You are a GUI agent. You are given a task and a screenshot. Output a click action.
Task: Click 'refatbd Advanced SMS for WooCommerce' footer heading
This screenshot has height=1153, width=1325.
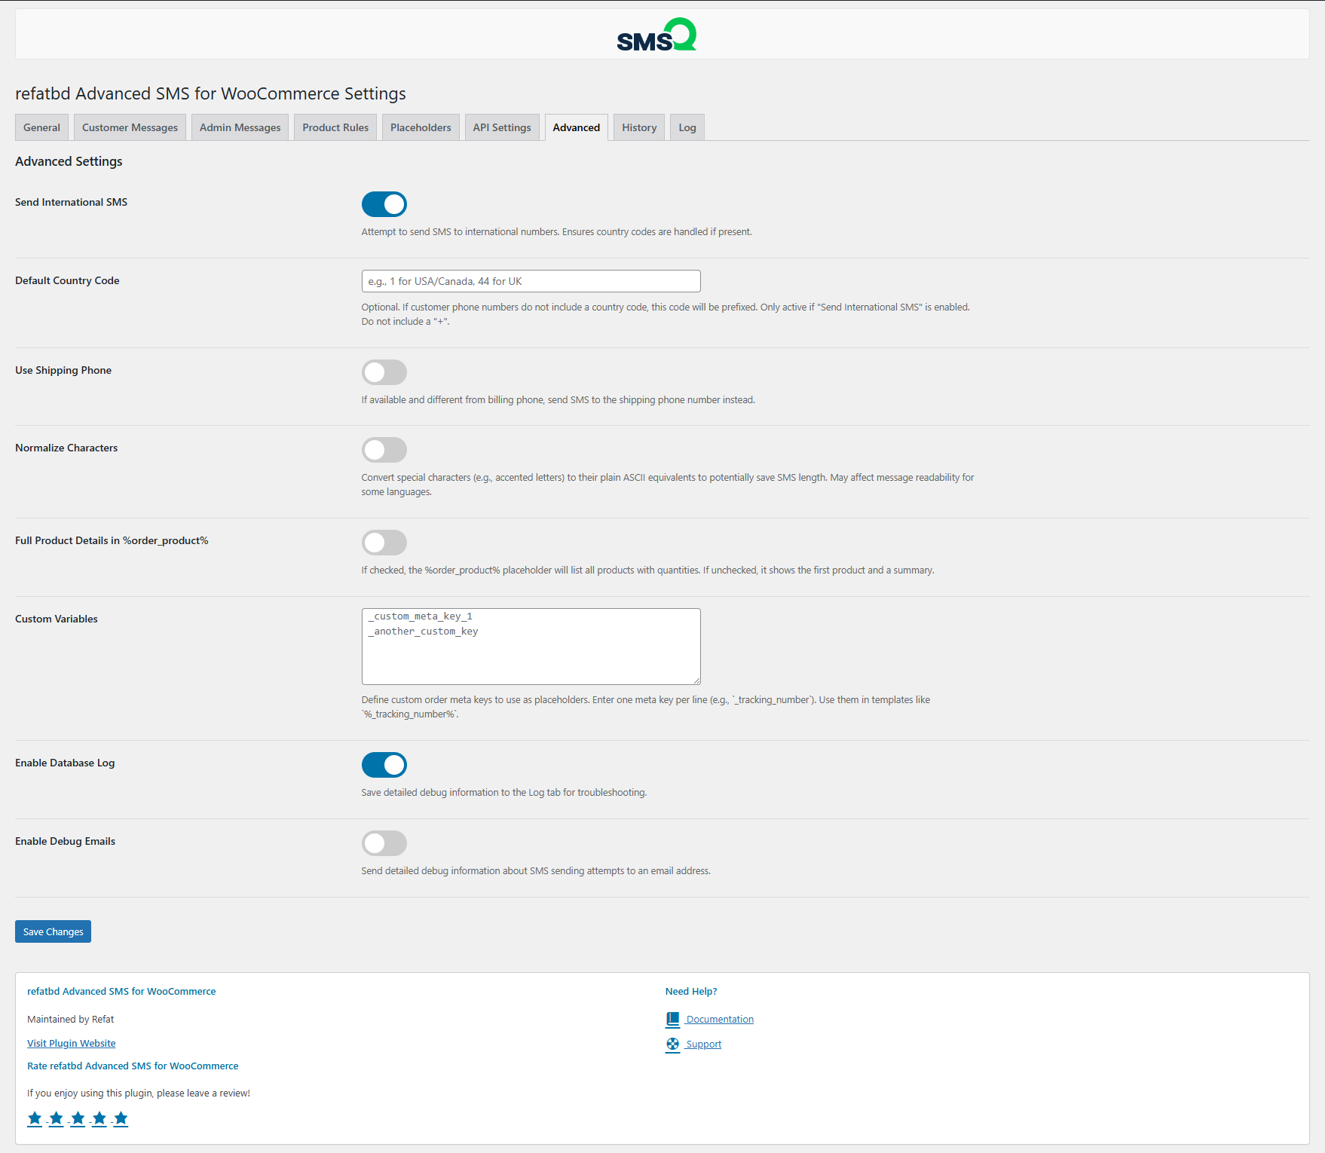click(121, 992)
